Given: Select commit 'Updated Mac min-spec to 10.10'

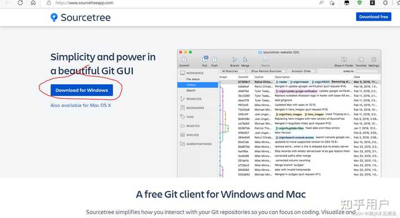Looking at the screenshot, I should pyautogui.click(x=300, y=105).
